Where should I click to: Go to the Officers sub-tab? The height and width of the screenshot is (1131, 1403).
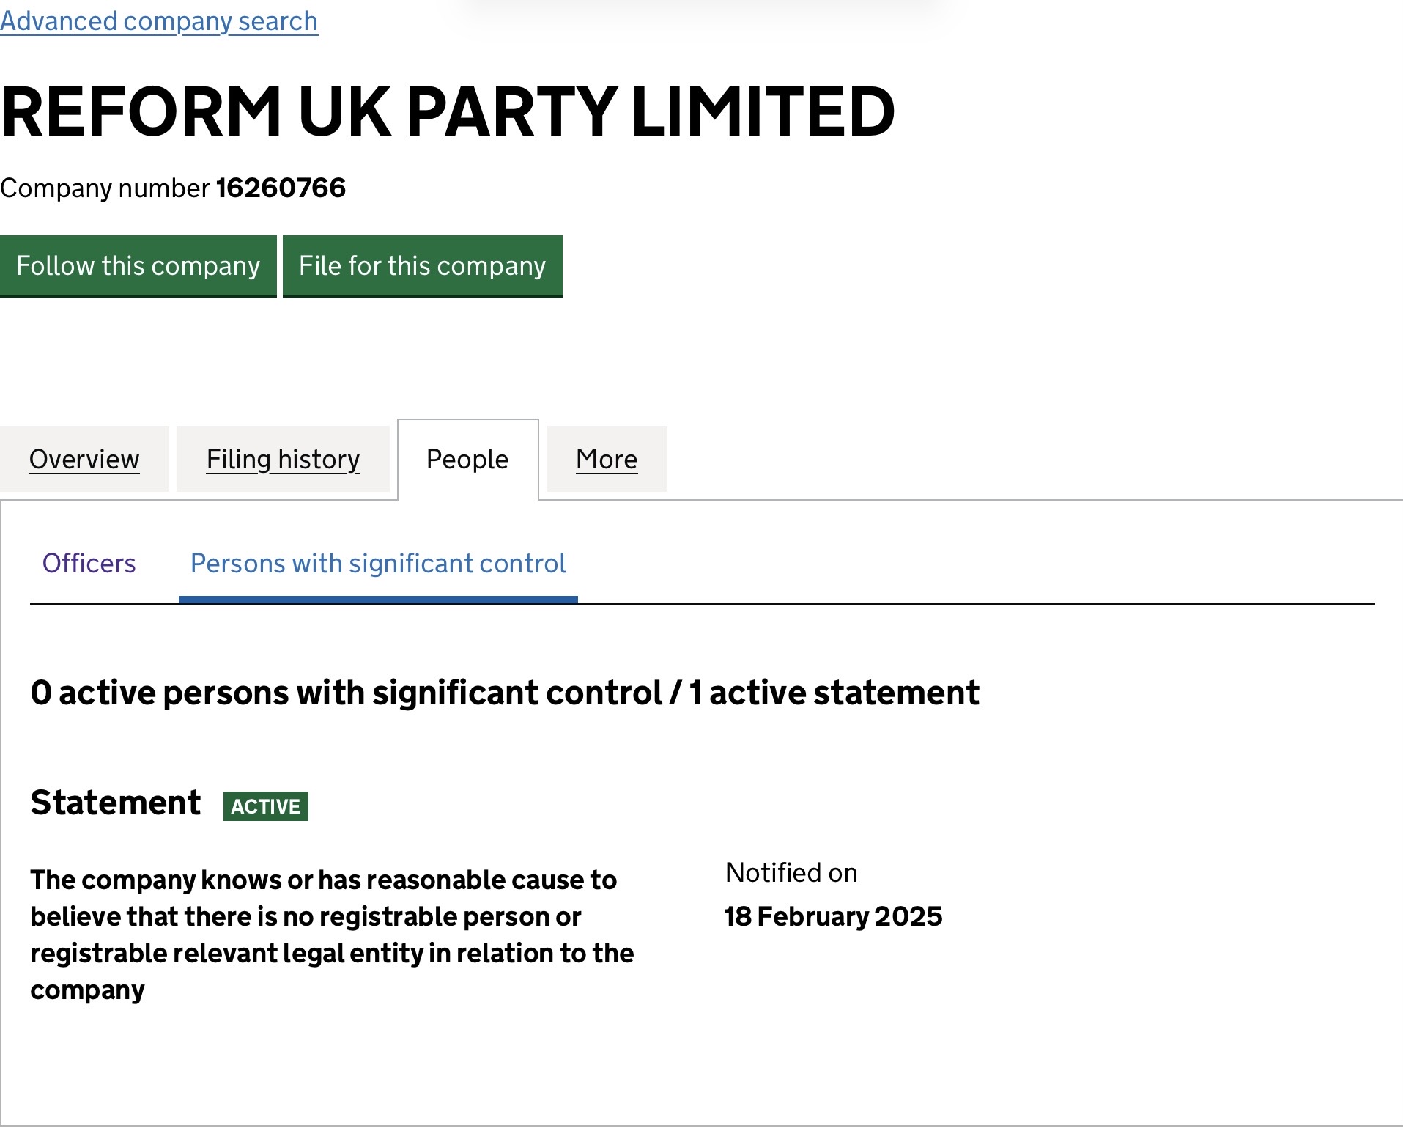pos(89,563)
